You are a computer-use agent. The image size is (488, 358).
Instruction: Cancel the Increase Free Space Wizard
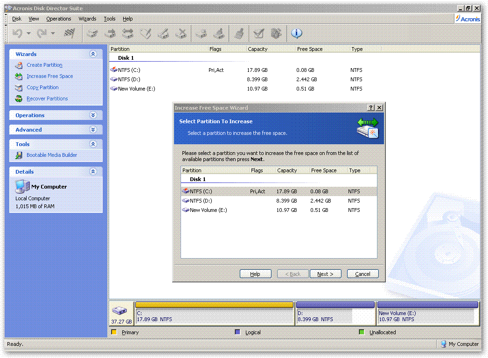363,274
